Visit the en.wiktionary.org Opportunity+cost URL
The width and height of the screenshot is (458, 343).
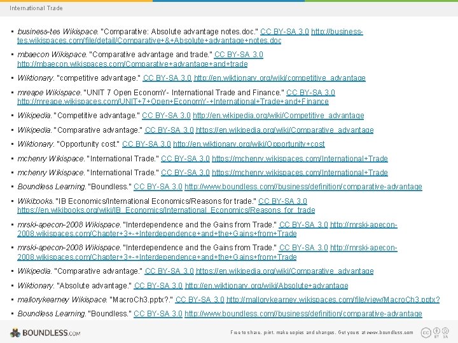[249, 144]
